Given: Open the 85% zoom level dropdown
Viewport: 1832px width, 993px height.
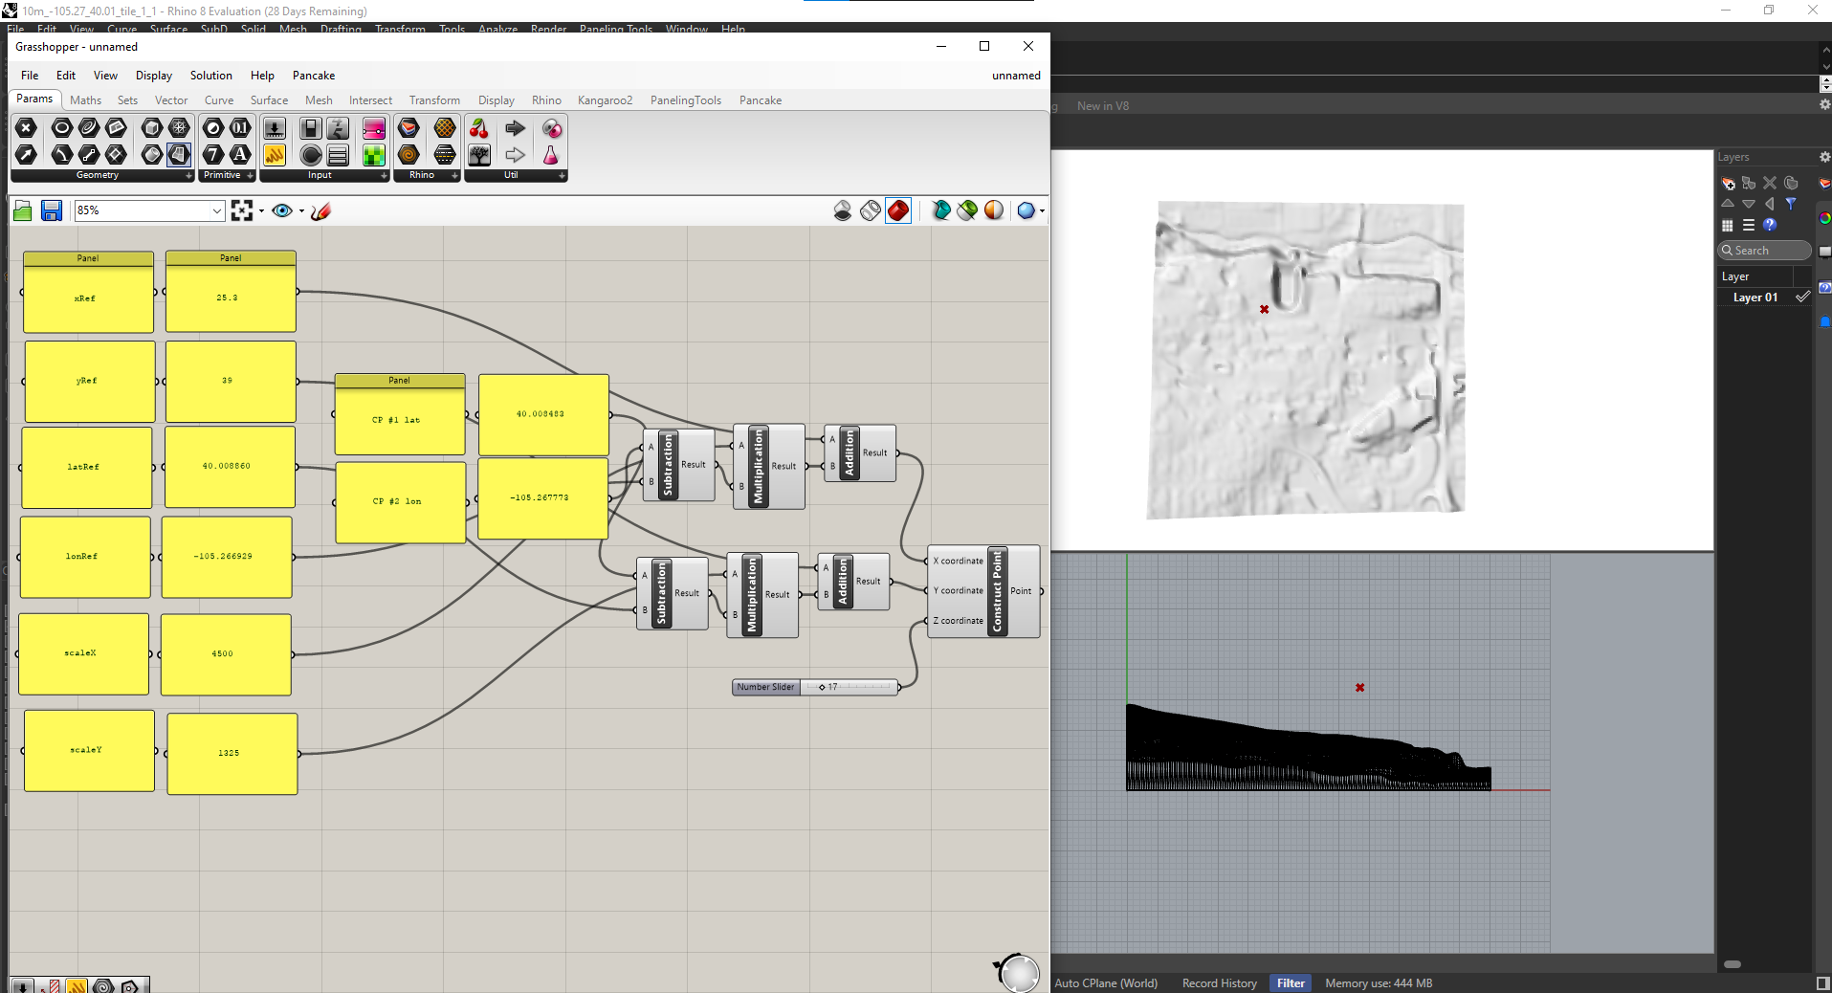Looking at the screenshot, I should [217, 210].
